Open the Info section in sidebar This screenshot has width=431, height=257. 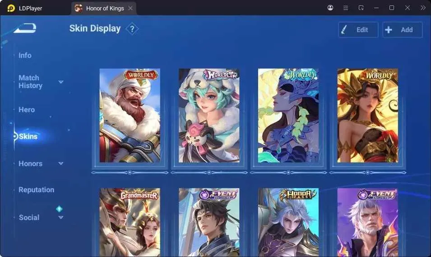[25, 55]
